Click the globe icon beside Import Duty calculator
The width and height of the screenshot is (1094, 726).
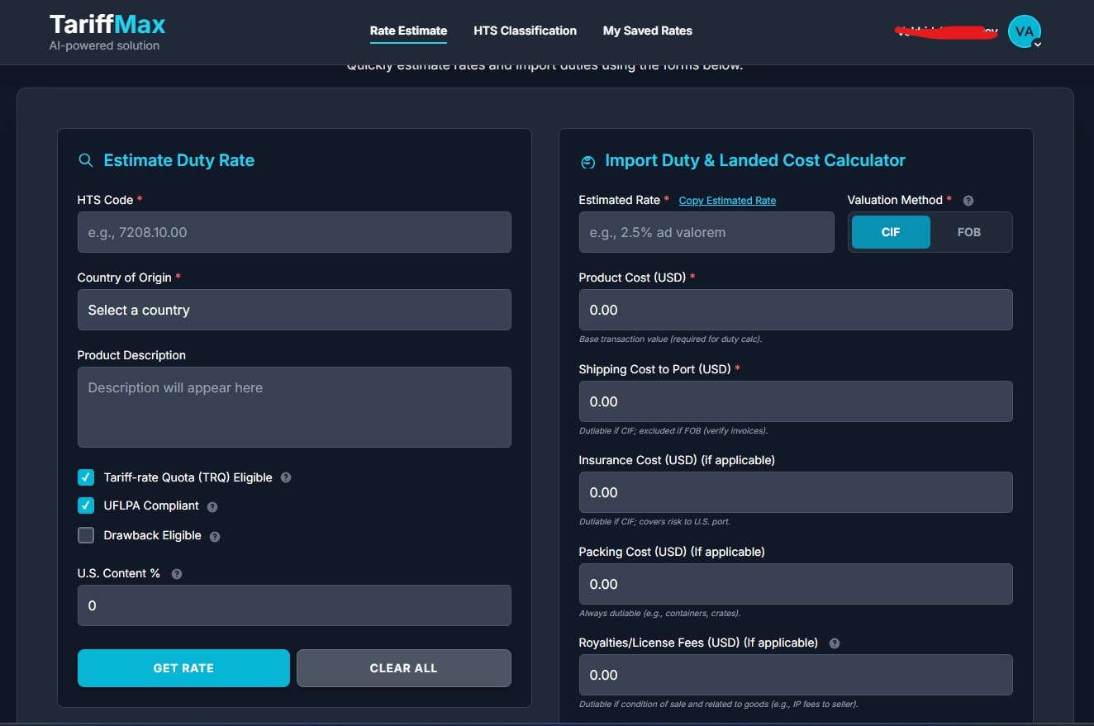coord(587,162)
